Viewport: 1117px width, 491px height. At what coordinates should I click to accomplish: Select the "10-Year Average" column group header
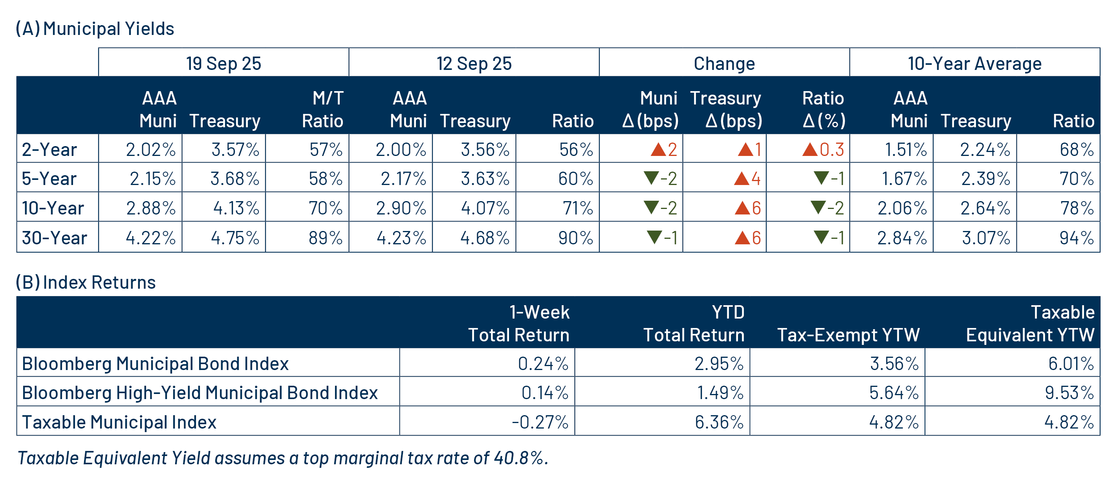(x=974, y=63)
